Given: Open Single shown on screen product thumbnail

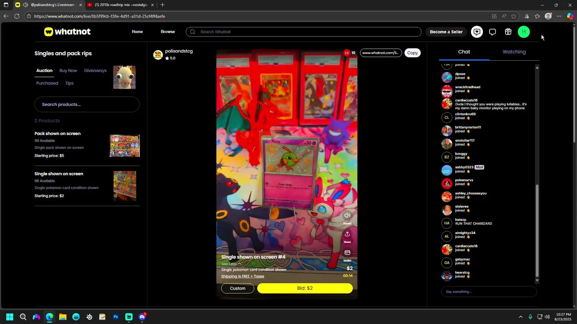Looking at the screenshot, I should (x=125, y=186).
